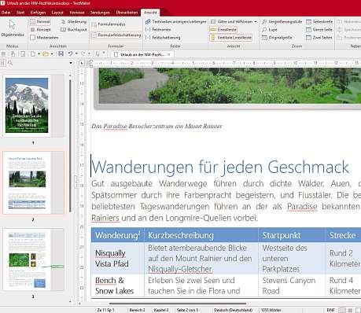Image resolution: width=361 pixels, height=313 pixels.
Task: Open Masterseiten view
Action: (x=44, y=38)
